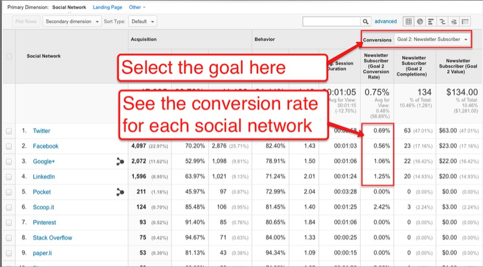Check the Google+ row checkbox
This screenshot has height=267, width=483.
click(9, 161)
